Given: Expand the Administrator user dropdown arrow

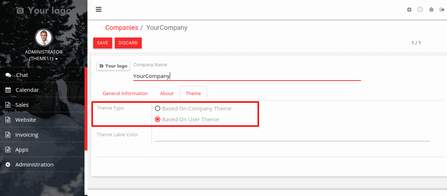Looking at the screenshot, I should 56,59.
